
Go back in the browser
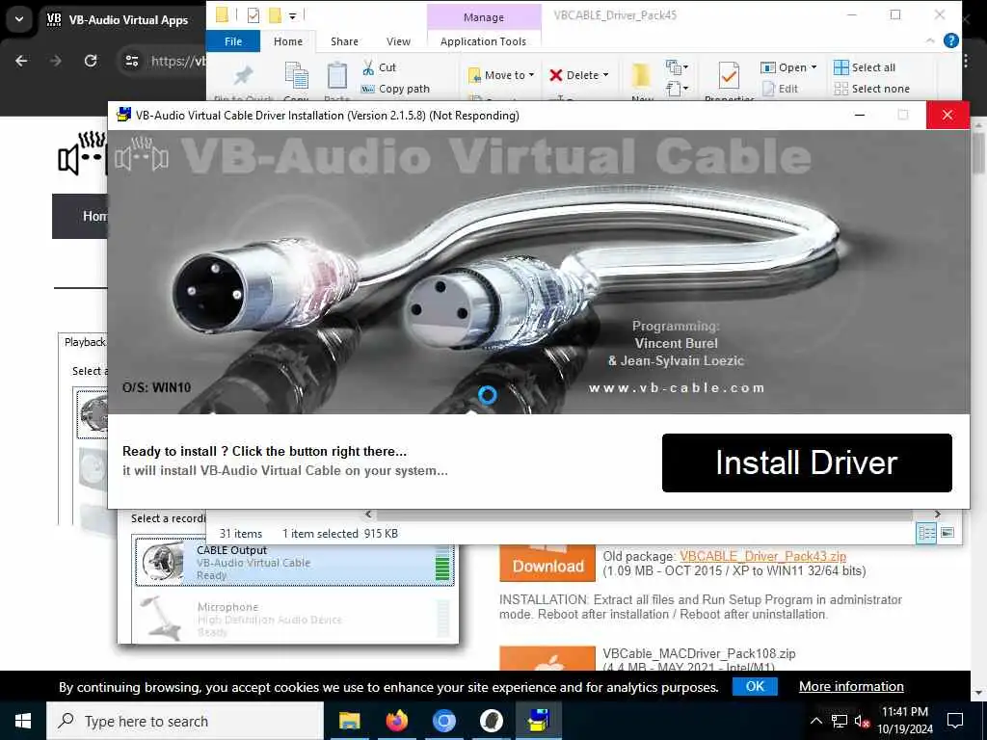point(21,61)
